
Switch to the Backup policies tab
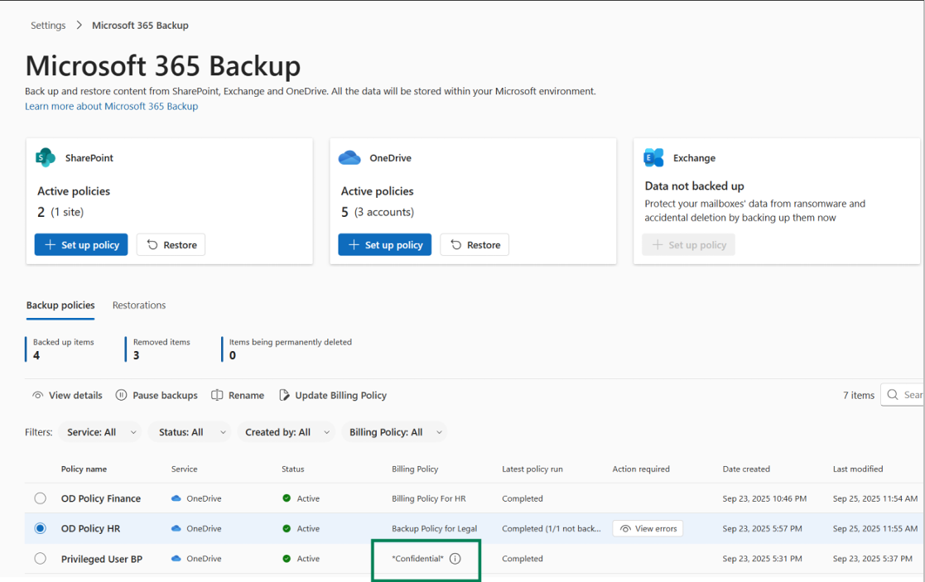(x=60, y=305)
